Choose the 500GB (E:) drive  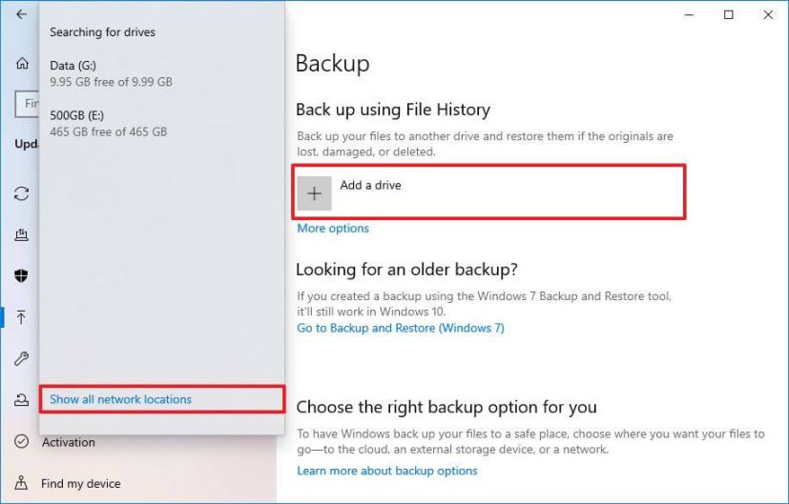point(108,123)
